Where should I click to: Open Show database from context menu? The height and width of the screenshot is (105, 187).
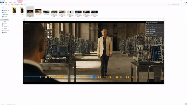pos(155,29)
